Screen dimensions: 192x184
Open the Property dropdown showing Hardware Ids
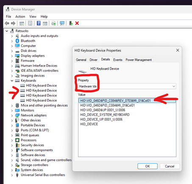point(127,86)
